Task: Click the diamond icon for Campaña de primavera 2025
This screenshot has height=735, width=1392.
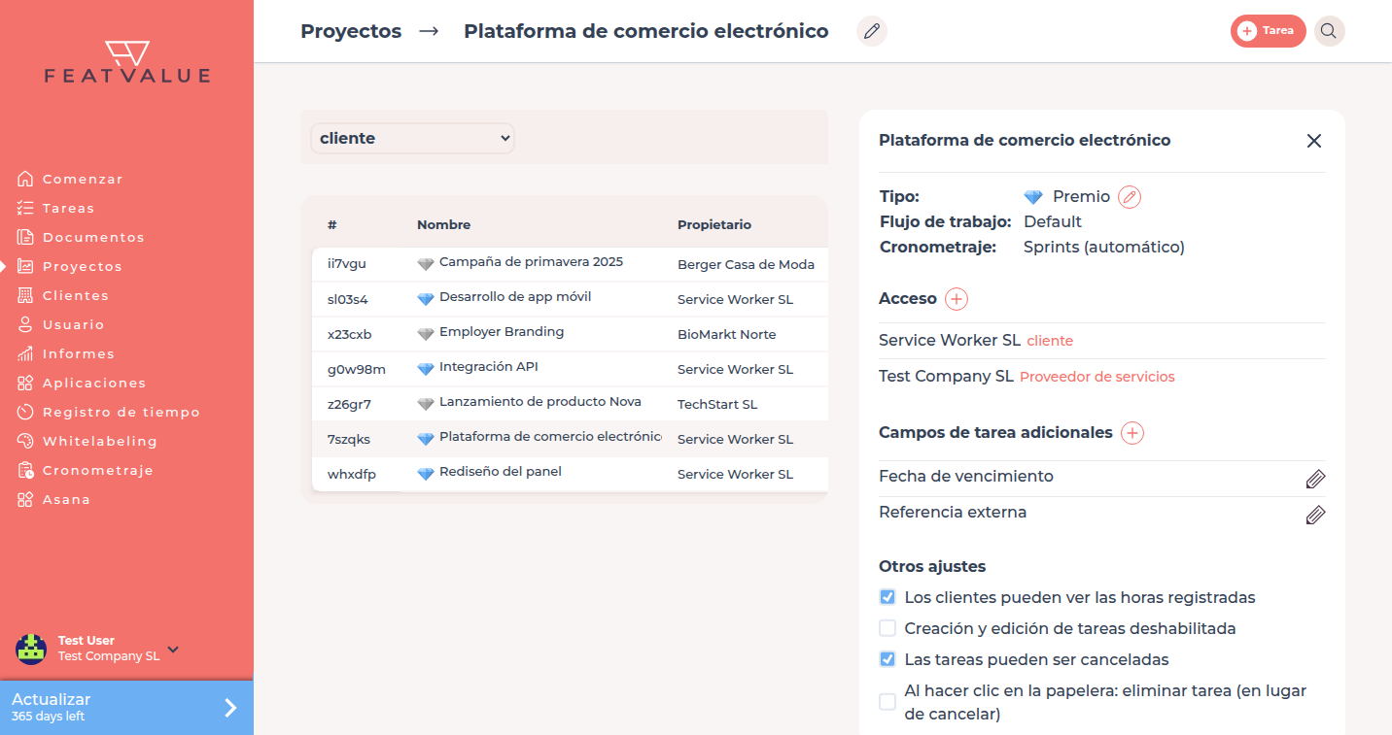Action: pos(425,264)
